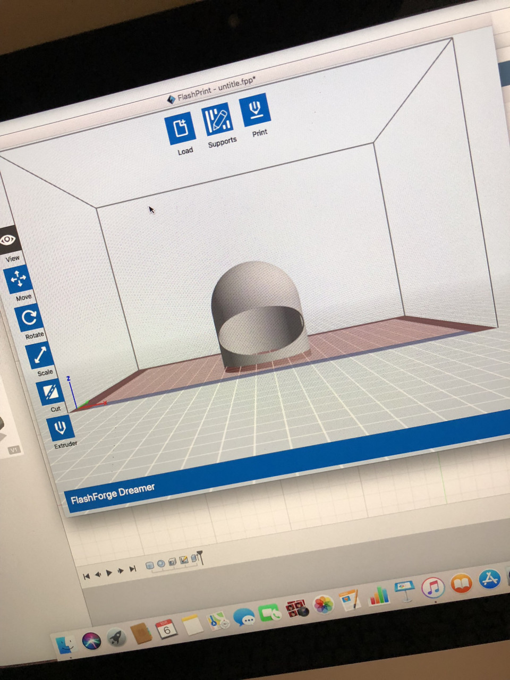Launch Siri from the Dock
Viewport: 510px width, 680px height.
pyautogui.click(x=92, y=641)
